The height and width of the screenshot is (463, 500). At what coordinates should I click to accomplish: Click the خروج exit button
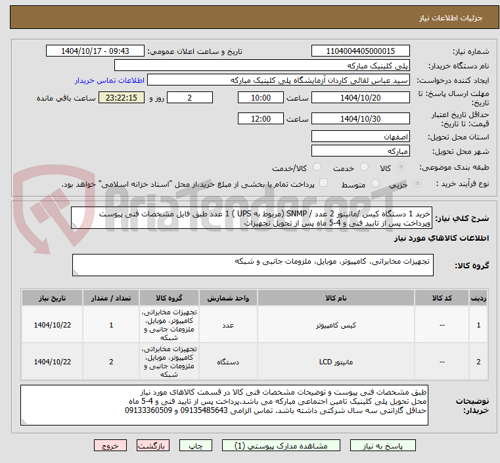tap(110, 445)
